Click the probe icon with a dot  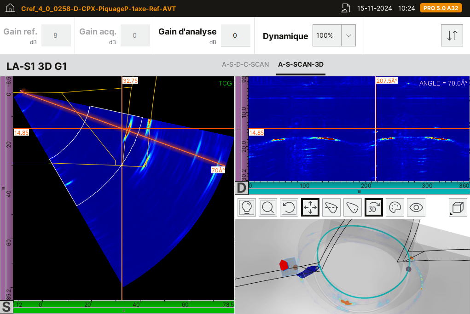point(353,207)
